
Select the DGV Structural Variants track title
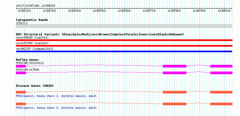click(100, 34)
